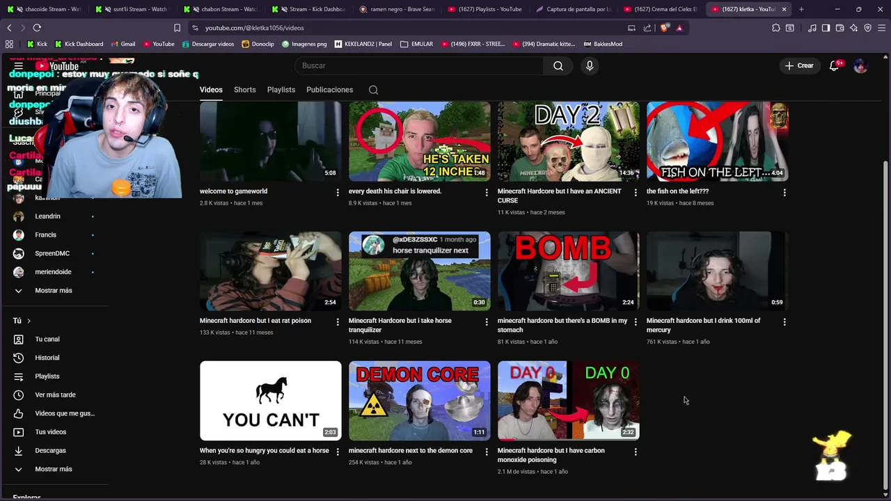Play the BOMB thumbnail video
This screenshot has height=501, width=891.
pyautogui.click(x=569, y=271)
